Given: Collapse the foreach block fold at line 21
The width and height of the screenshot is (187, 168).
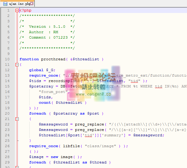Looking at the screenshot, I should (17, 119).
